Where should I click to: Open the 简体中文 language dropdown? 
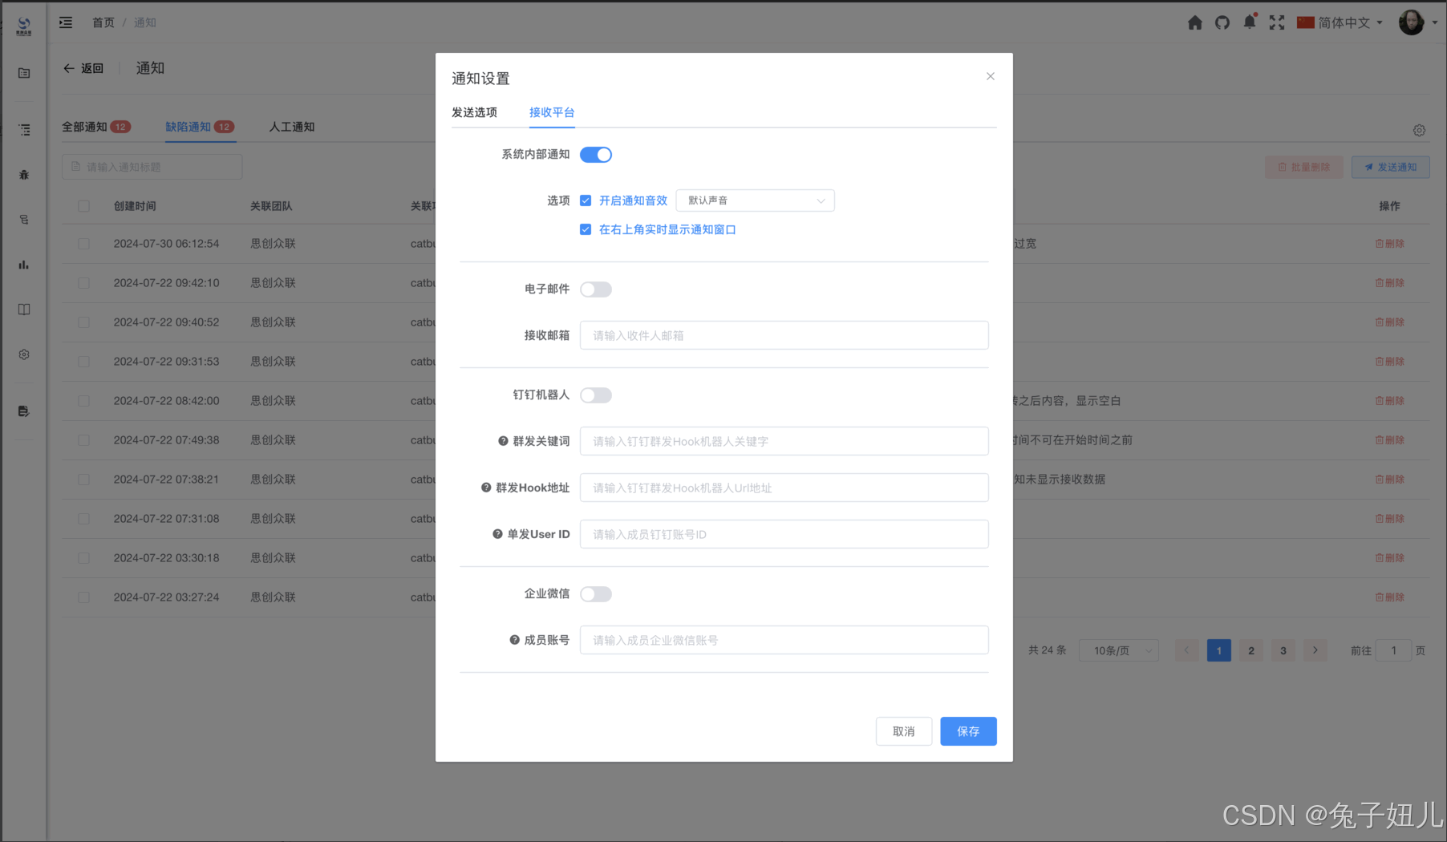click(x=1340, y=22)
